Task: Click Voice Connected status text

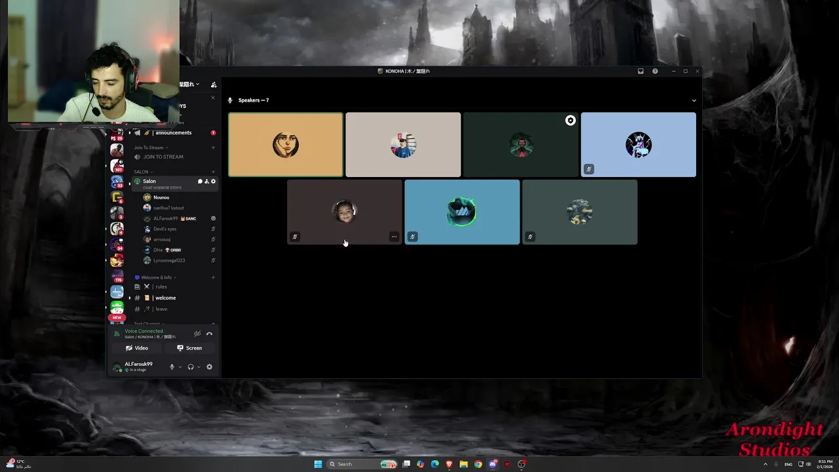Action: click(x=144, y=331)
